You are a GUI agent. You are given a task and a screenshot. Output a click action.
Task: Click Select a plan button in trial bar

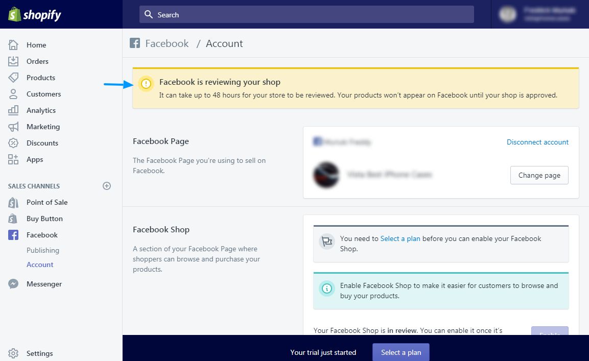[401, 352]
